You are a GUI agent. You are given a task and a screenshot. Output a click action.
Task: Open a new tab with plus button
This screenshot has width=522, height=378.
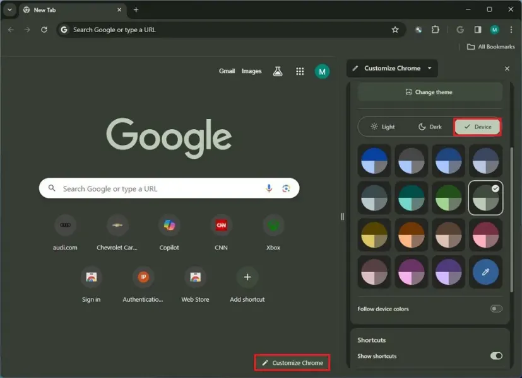pos(136,10)
